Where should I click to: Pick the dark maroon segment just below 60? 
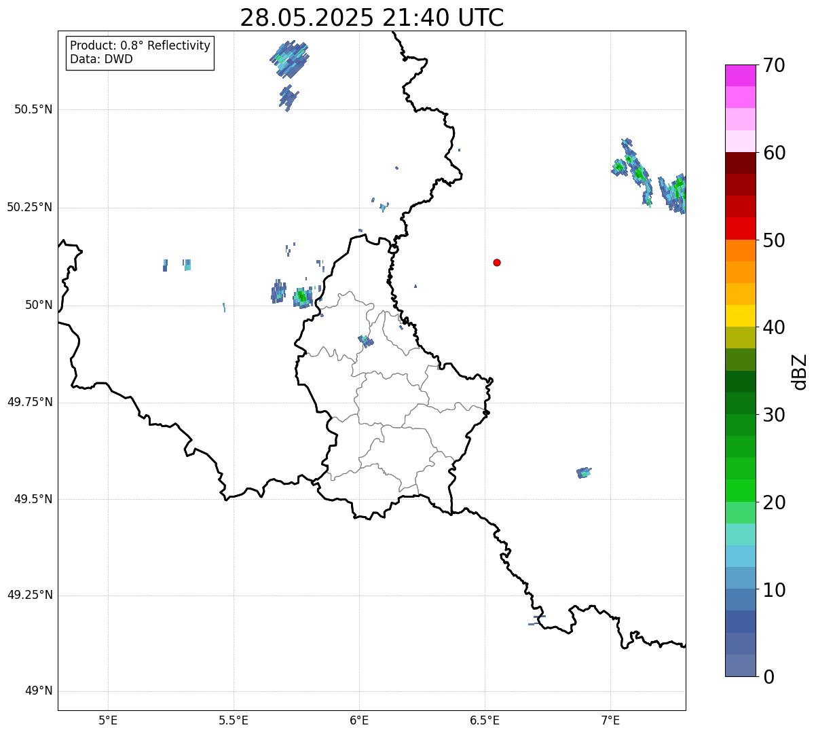(x=740, y=163)
